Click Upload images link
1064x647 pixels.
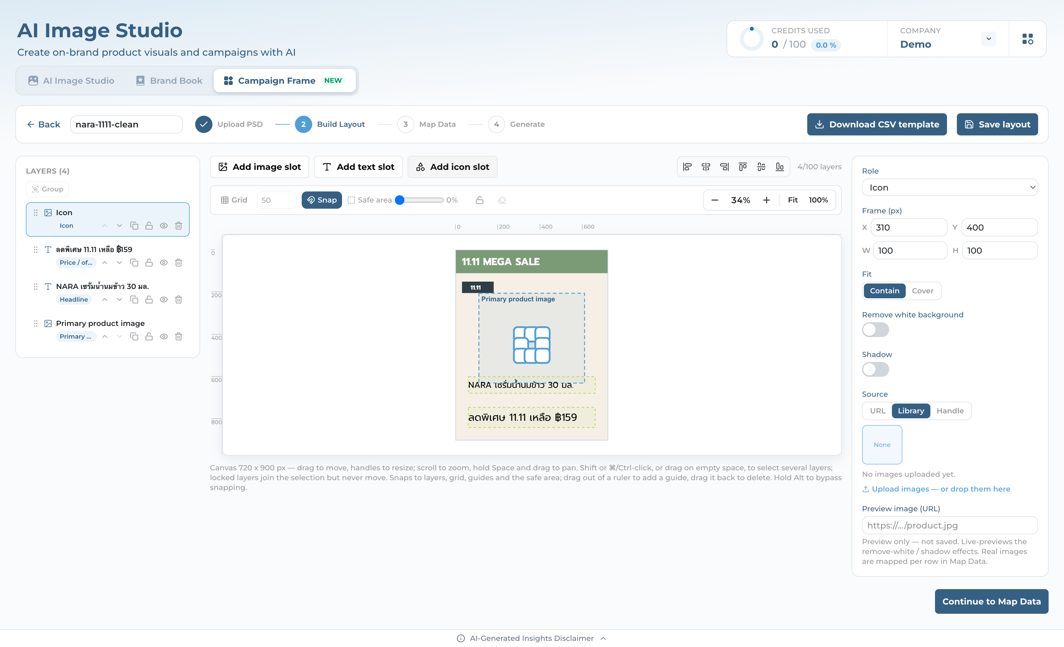point(936,489)
